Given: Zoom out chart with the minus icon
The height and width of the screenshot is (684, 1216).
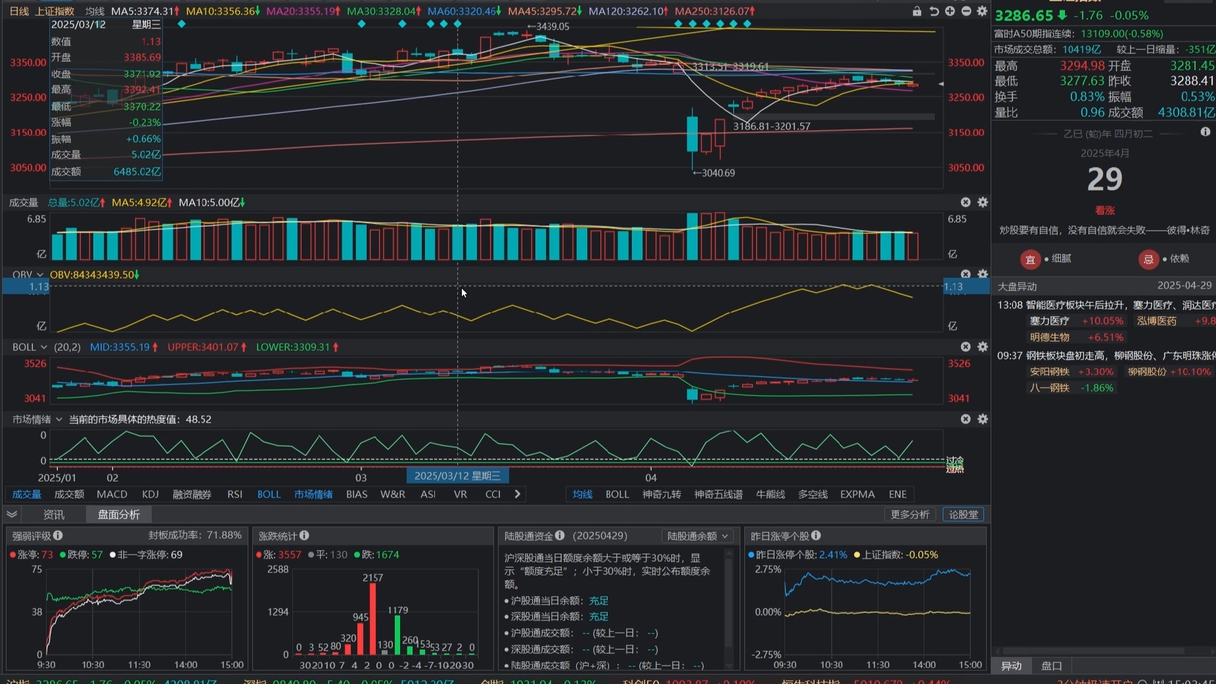Looking at the screenshot, I should (x=966, y=11).
